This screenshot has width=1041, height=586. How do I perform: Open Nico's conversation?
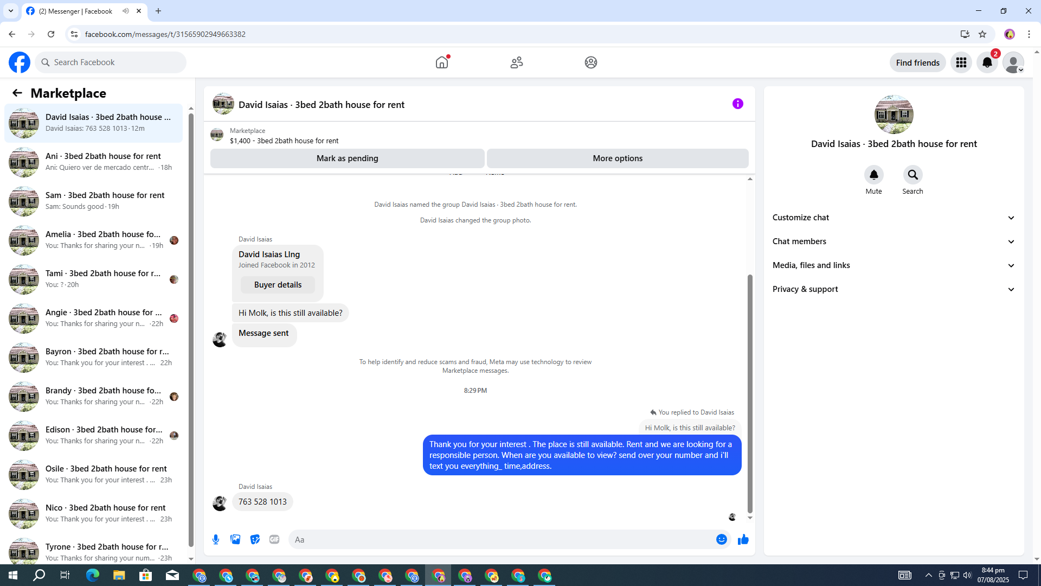pyautogui.click(x=93, y=514)
